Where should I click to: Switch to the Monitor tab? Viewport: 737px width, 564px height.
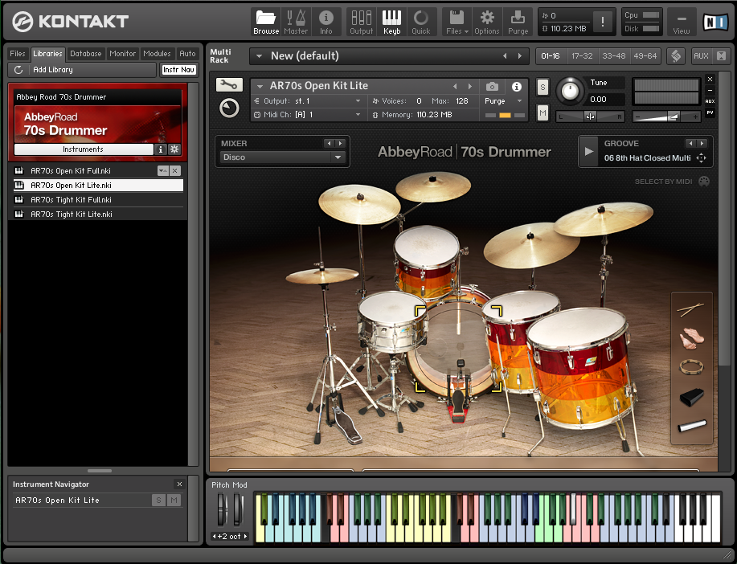pyautogui.click(x=122, y=54)
